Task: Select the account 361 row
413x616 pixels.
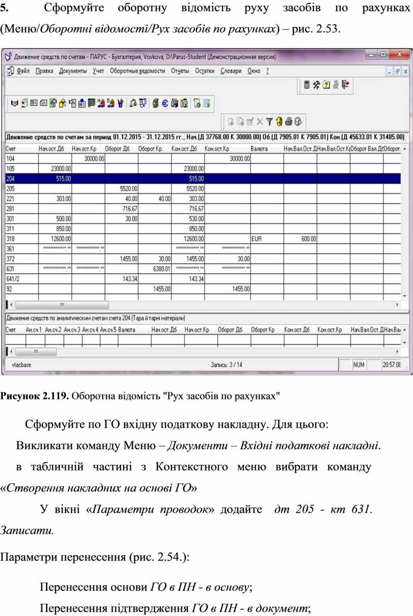Action: [202, 249]
